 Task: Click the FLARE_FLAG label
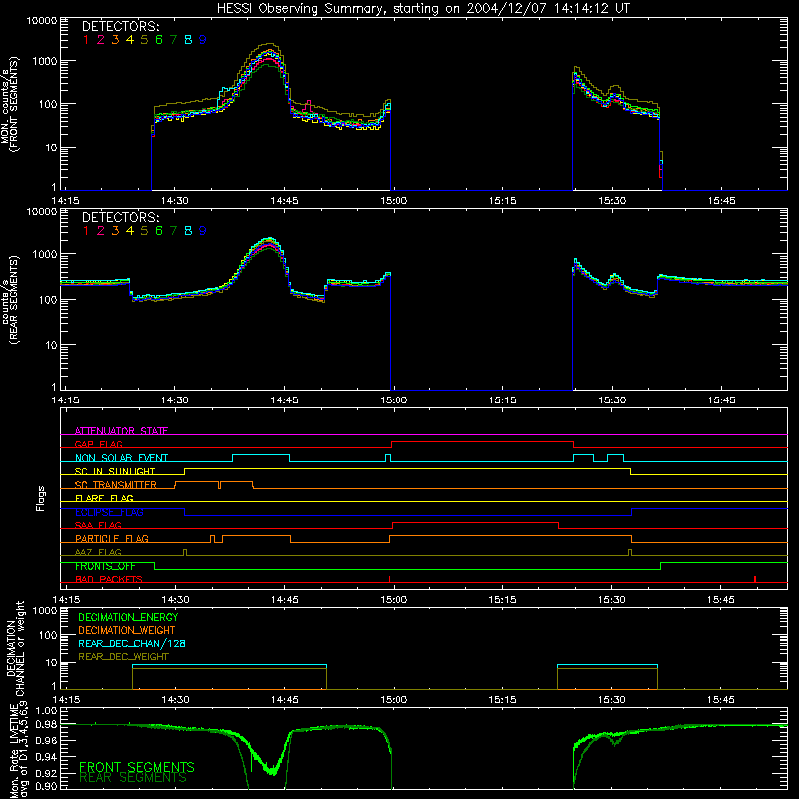click(104, 498)
